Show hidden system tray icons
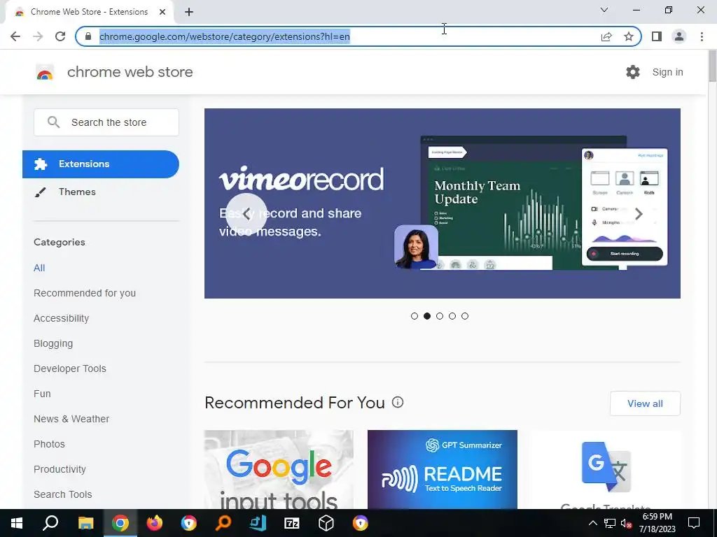 pyautogui.click(x=592, y=523)
